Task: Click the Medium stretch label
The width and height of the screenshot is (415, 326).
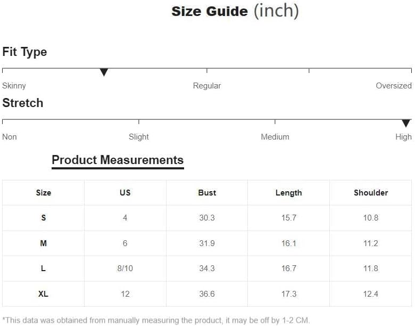Action: tap(275, 137)
